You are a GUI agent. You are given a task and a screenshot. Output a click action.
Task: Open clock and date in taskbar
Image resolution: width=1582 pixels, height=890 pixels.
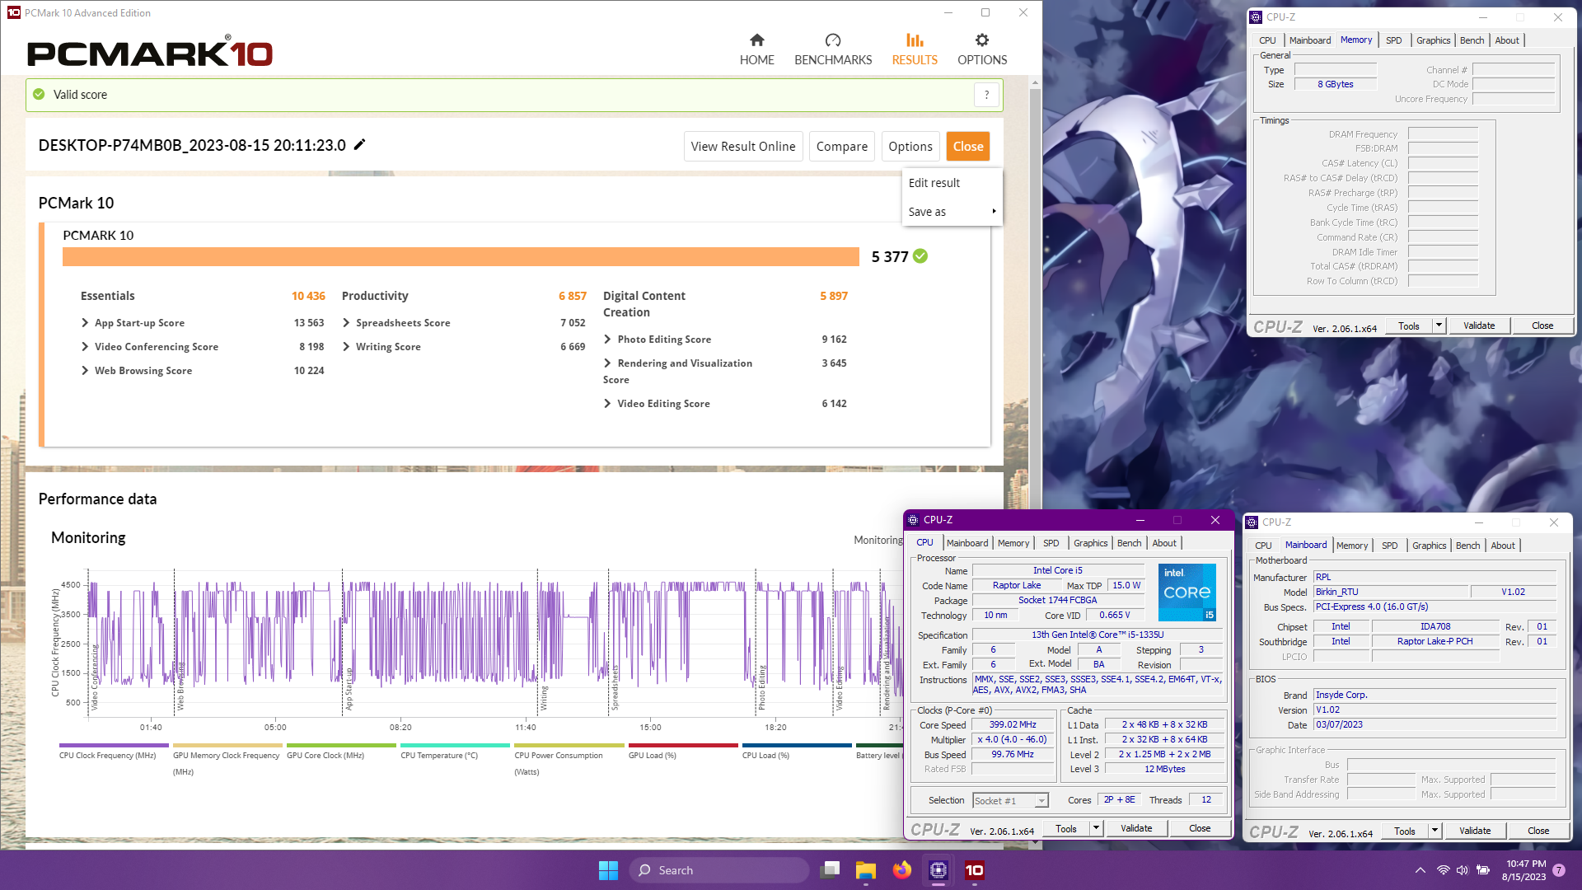tap(1524, 870)
